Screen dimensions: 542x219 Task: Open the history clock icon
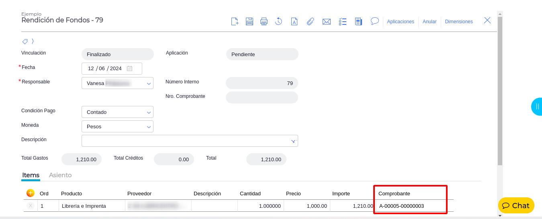tap(278, 22)
